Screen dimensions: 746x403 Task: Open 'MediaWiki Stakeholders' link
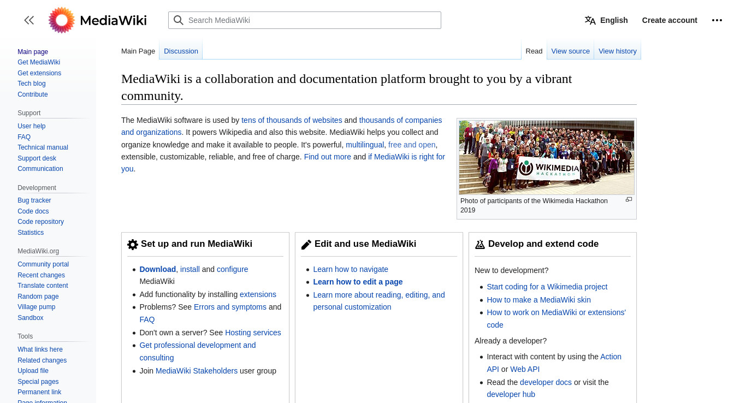(x=197, y=371)
